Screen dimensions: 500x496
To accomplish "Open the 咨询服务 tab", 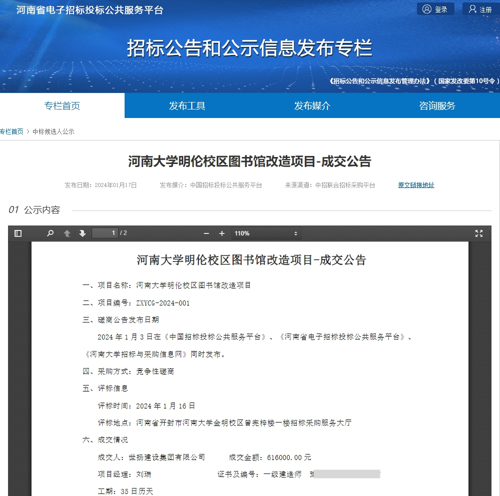I will click(x=436, y=105).
